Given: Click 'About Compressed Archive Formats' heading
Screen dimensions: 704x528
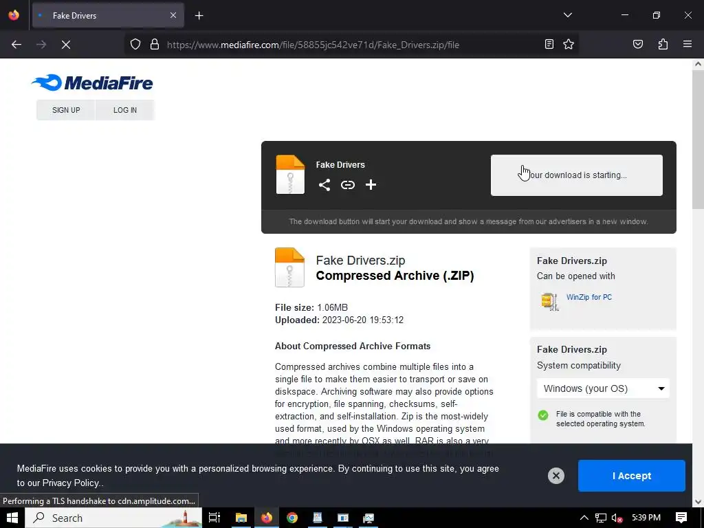Looking at the screenshot, I should click(353, 346).
